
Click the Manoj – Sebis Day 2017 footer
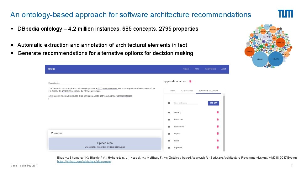point(24,166)
